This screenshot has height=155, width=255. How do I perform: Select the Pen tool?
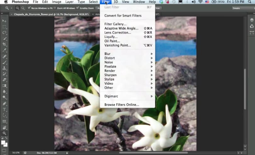pos(4,104)
